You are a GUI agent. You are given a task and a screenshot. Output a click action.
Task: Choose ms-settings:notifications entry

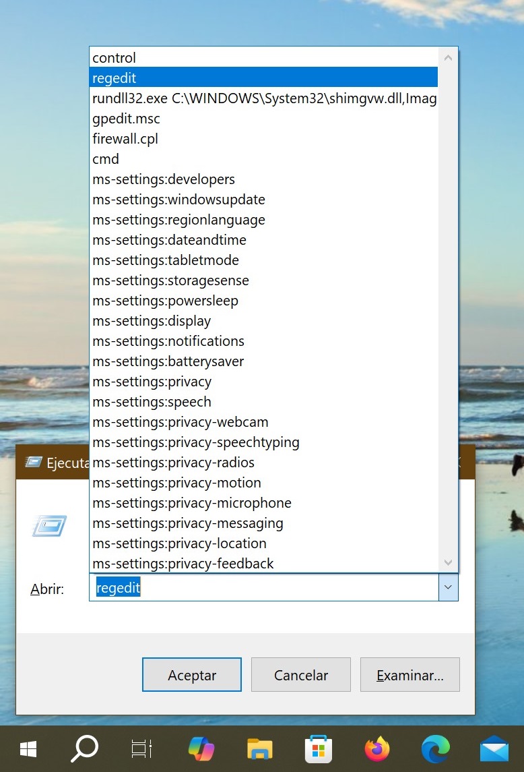(264, 340)
